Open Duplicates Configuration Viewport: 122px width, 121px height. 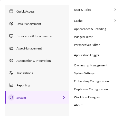[x=96, y=89]
